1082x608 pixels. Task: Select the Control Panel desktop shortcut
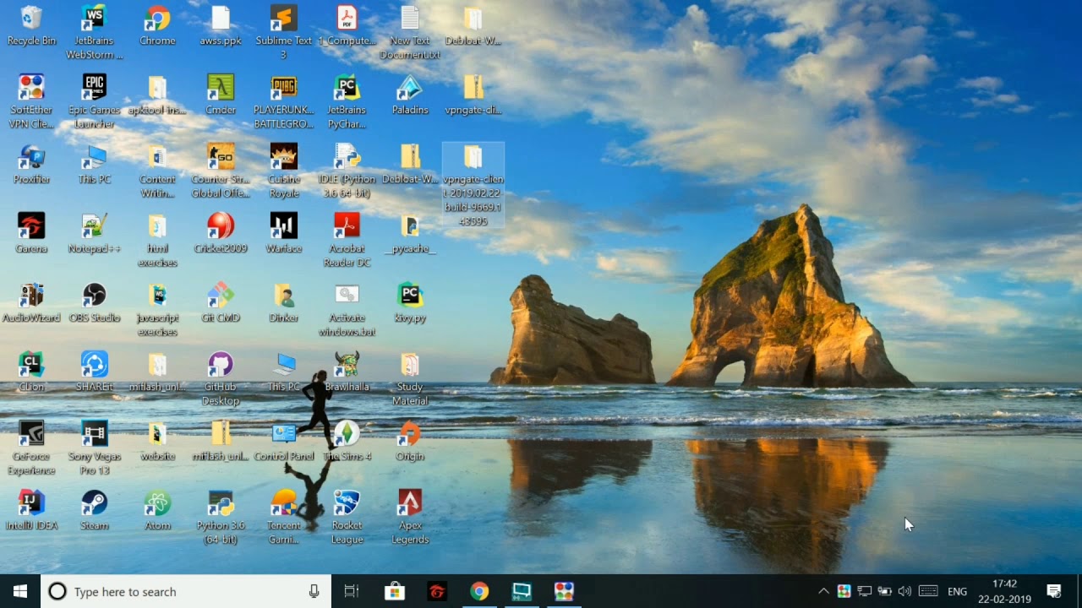point(284,441)
